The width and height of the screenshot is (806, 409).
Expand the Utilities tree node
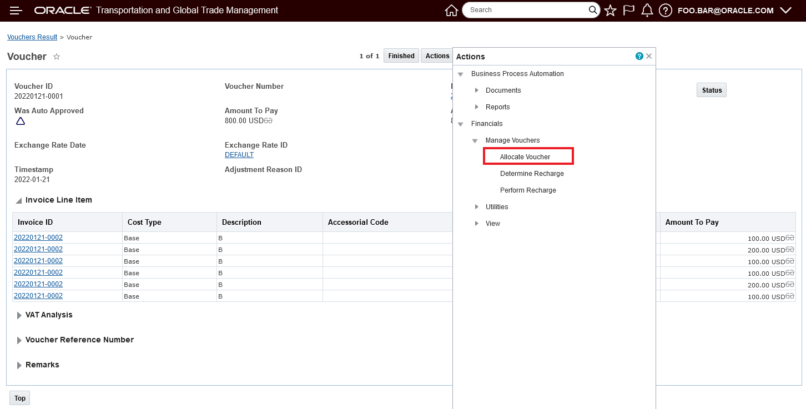(477, 207)
